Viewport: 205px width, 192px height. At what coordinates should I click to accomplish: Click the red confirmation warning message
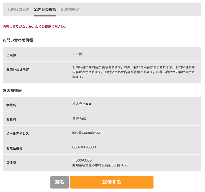click(x=34, y=27)
